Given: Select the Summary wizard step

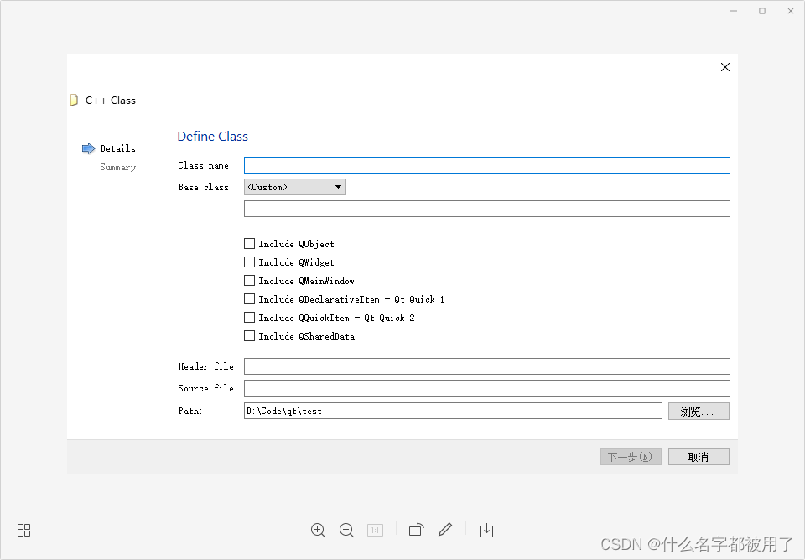Looking at the screenshot, I should 117,167.
